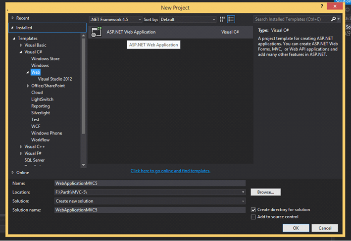Screen dimensions: 351x241
Task: Click the template tree scrollbar thumb
Action: (84, 87)
